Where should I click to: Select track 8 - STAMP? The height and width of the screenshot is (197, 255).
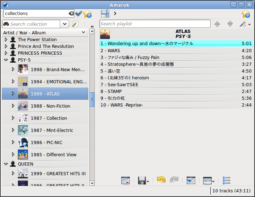[x=176, y=91]
